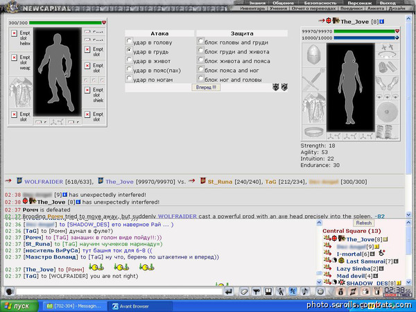416x312 pixels.
Task: Open the smiley emoticon picker
Action: tap(320, 292)
